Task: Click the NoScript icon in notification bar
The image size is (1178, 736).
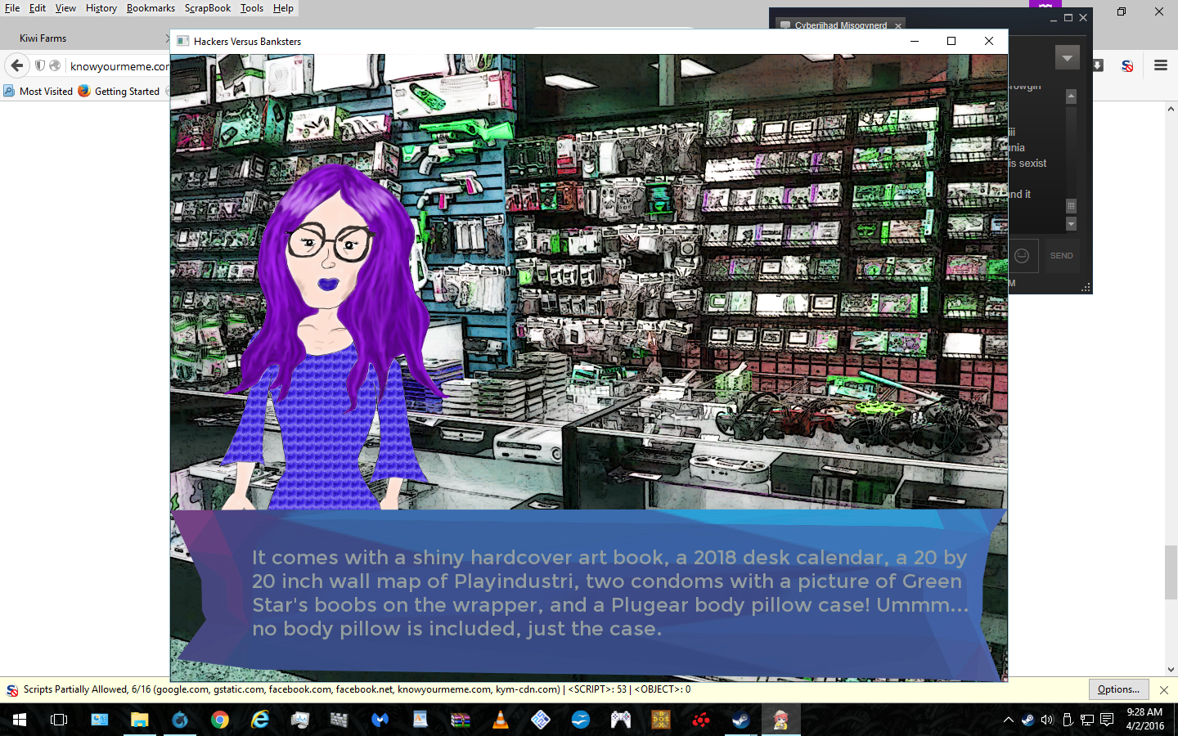Action: click(12, 690)
